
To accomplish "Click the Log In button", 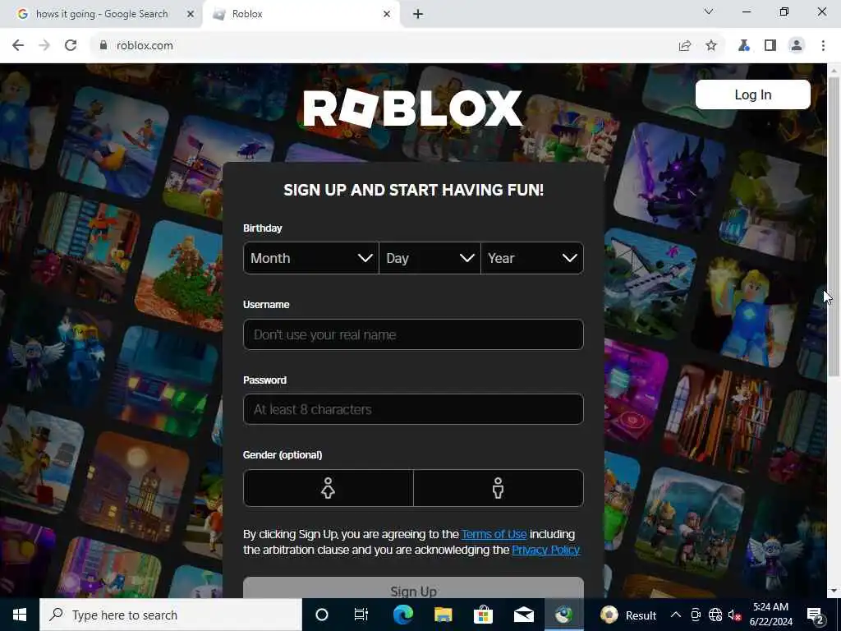I will pos(752,94).
